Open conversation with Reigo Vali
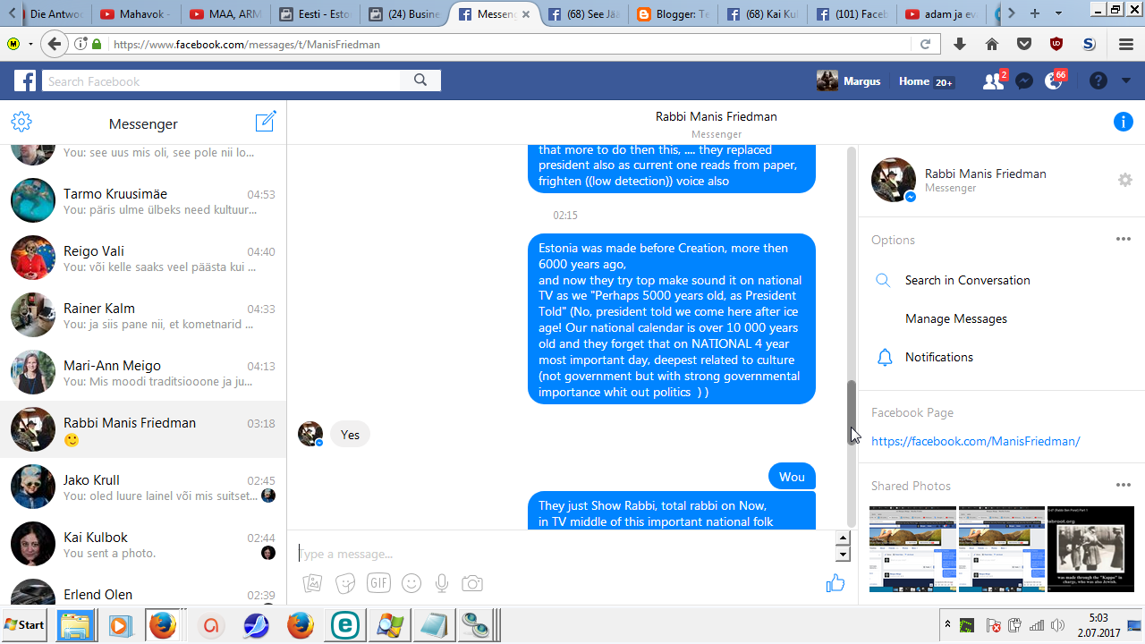Screen dimensions: 1145x644 (x=143, y=258)
